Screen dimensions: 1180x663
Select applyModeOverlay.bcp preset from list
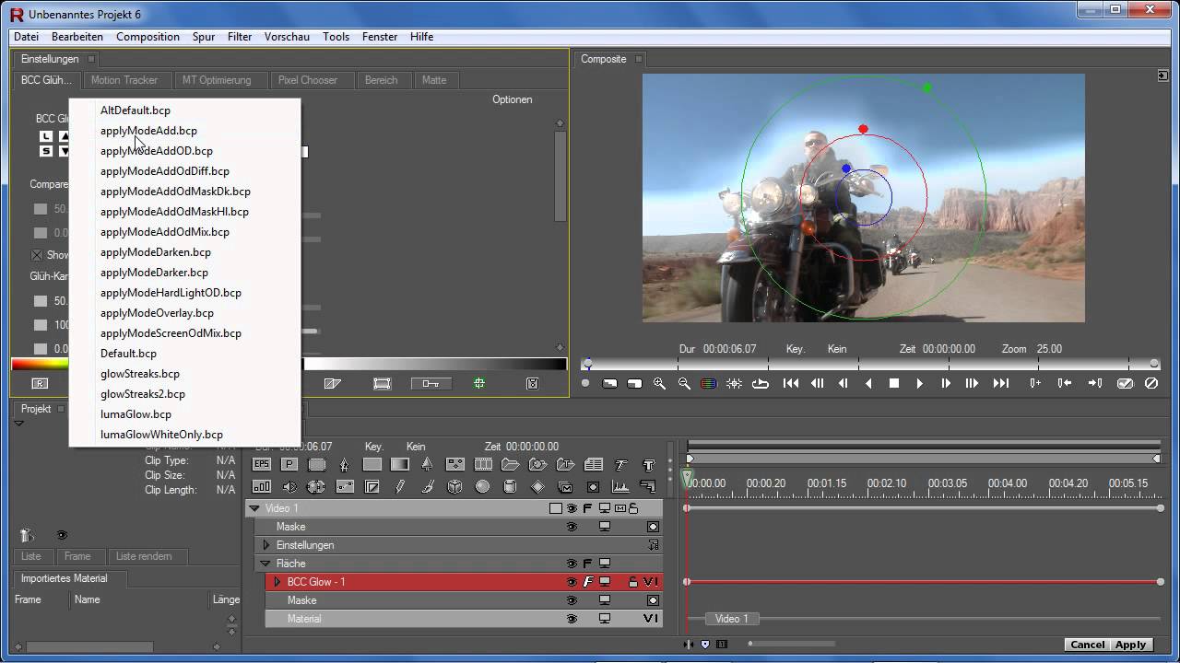(157, 313)
